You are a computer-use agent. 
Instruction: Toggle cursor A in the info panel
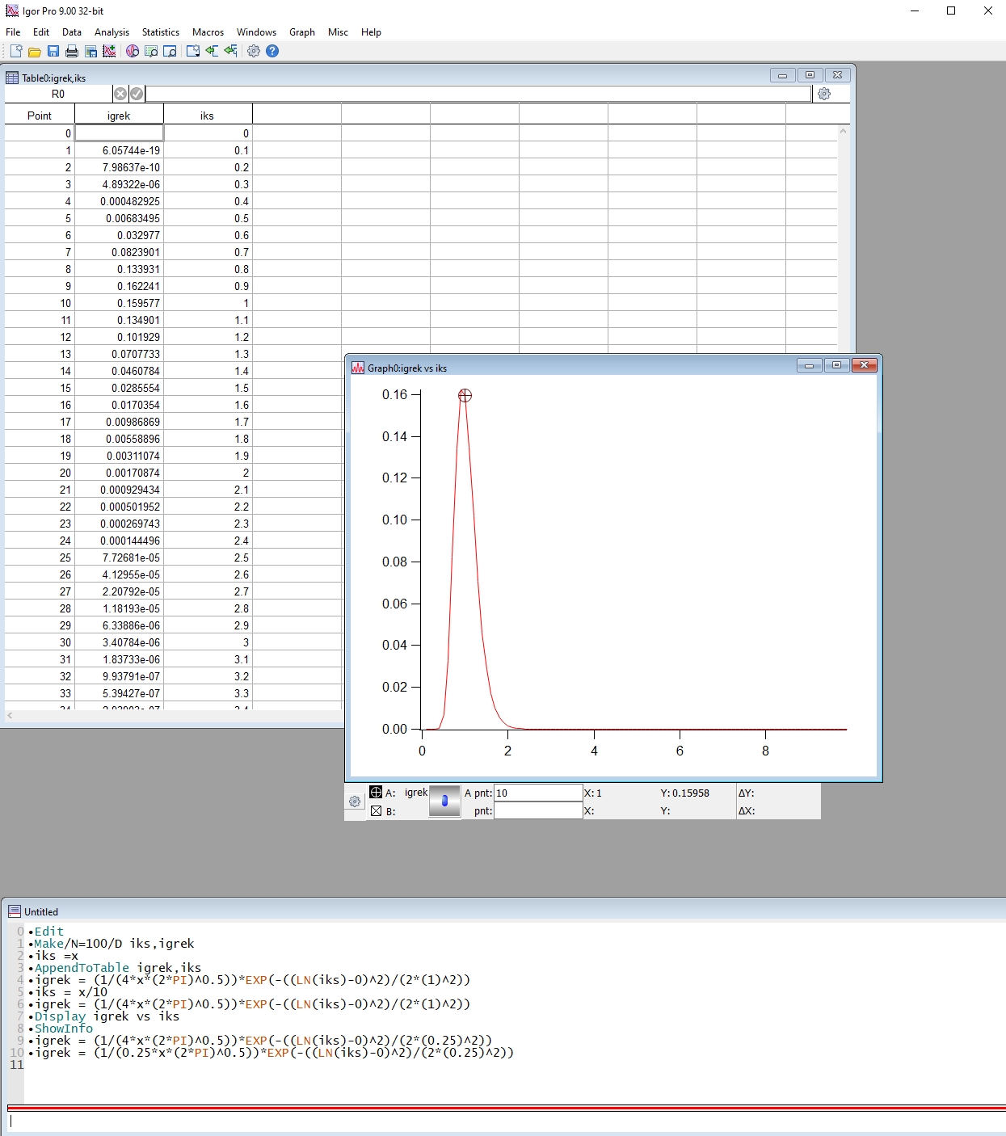click(x=376, y=793)
